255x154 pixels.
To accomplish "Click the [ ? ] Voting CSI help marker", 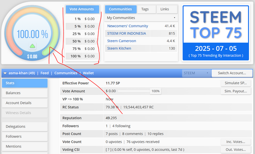I will click(108, 150).
